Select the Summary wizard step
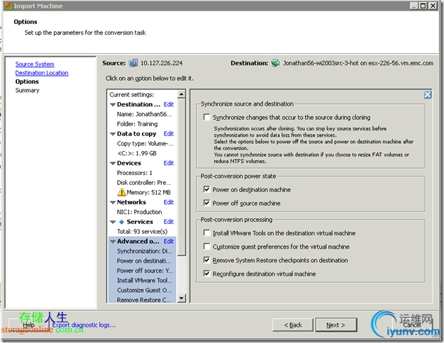 tap(27, 90)
